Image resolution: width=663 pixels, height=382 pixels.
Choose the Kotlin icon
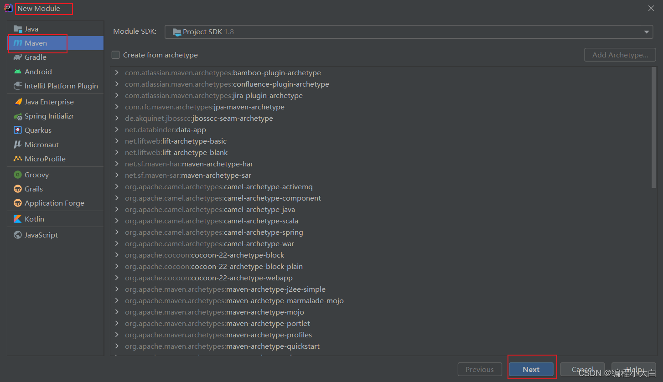pos(18,219)
